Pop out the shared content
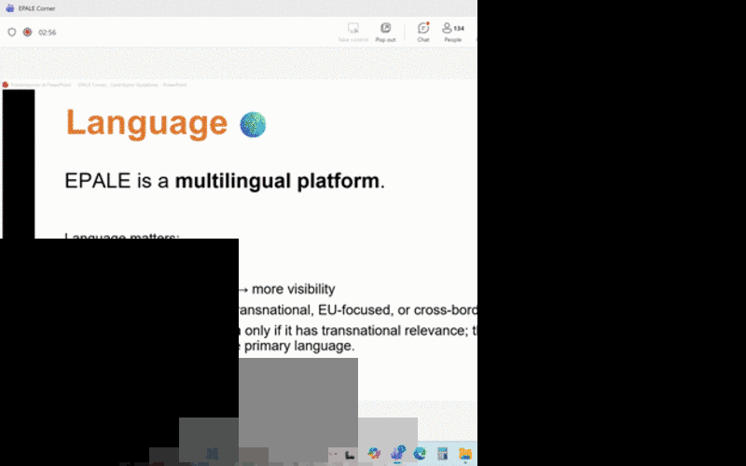 click(385, 33)
